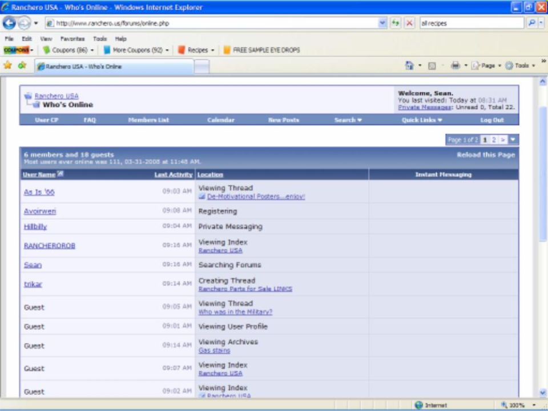
Task: Expand the Tools menu in command bar
Action: [x=533, y=66]
